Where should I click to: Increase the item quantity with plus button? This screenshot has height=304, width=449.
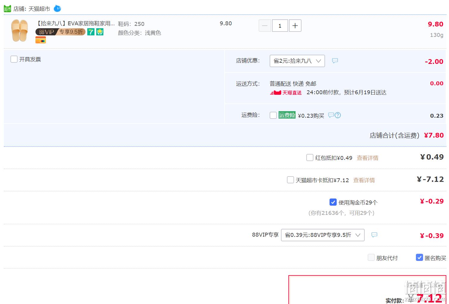[x=295, y=26]
